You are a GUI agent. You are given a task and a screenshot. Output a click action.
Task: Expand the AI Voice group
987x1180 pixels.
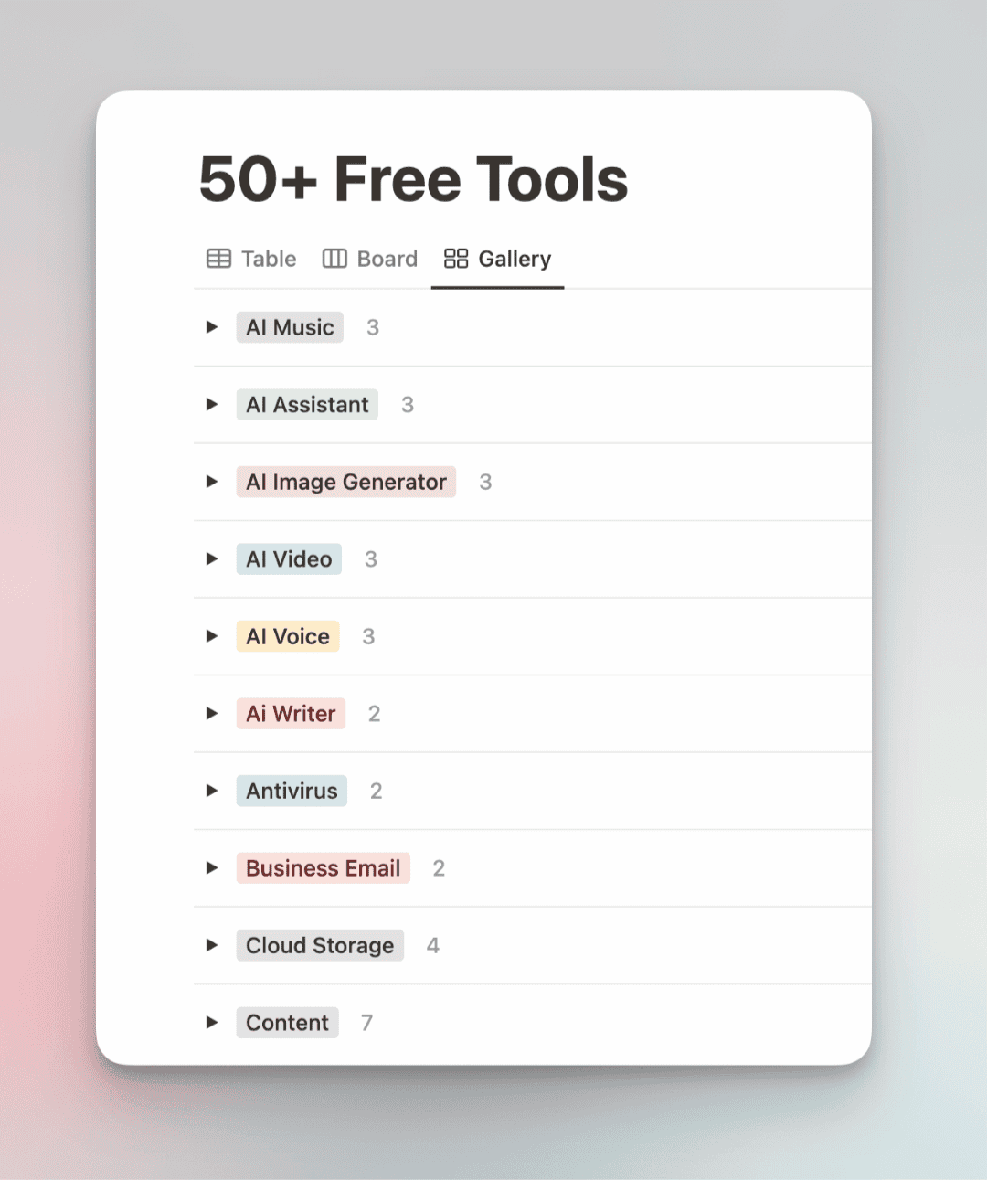[x=212, y=636]
